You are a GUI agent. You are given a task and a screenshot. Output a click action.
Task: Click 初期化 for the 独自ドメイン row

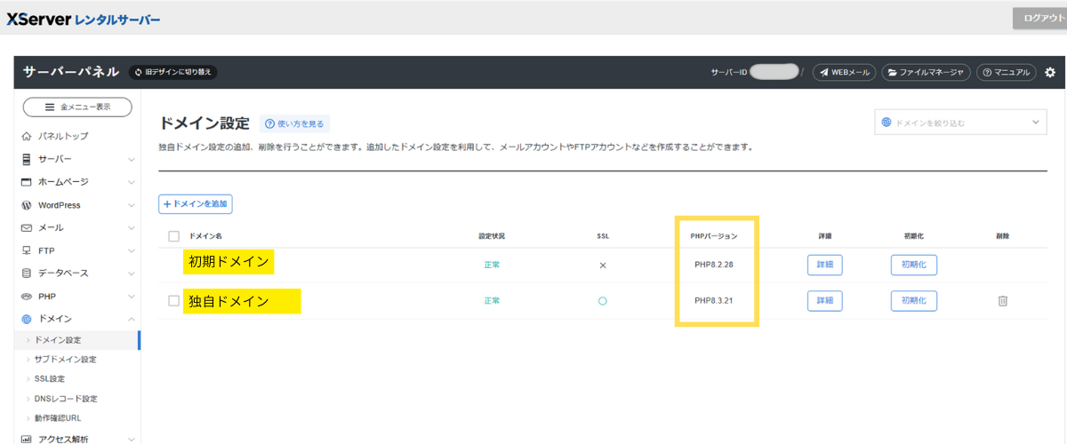coord(913,301)
